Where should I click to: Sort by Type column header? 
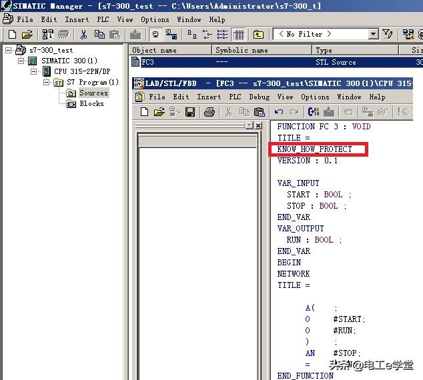[356, 51]
